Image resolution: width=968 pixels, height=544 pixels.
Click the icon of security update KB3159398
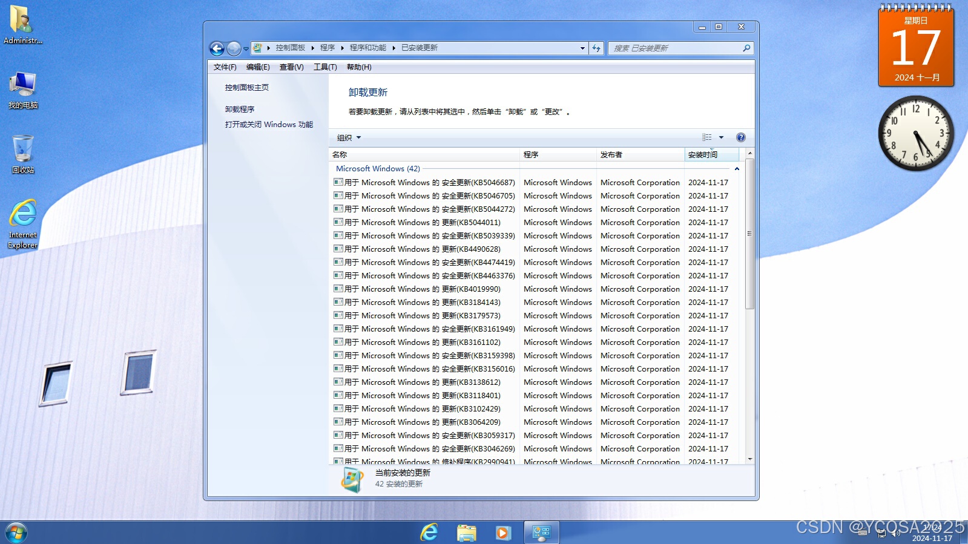pyautogui.click(x=338, y=355)
